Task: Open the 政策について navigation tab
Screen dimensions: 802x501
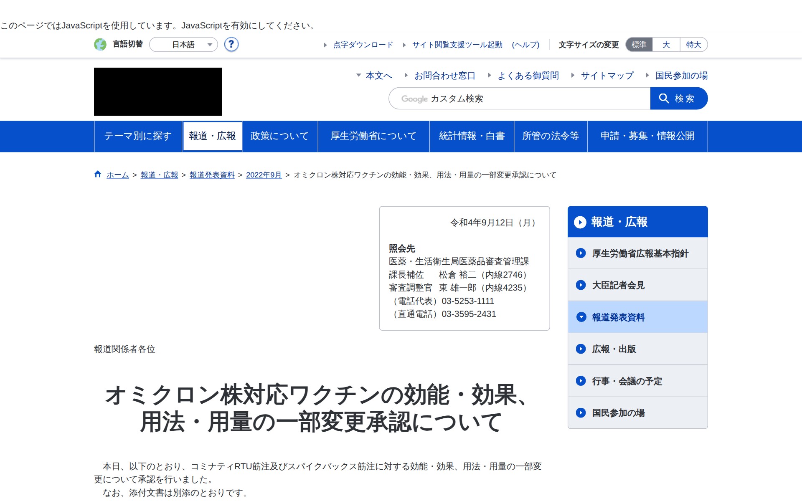Action: tap(279, 136)
